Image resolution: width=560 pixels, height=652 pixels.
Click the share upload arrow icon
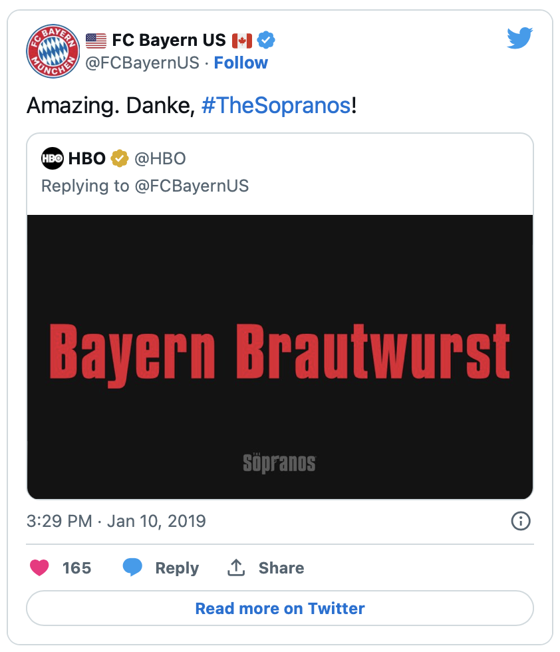[x=236, y=568]
